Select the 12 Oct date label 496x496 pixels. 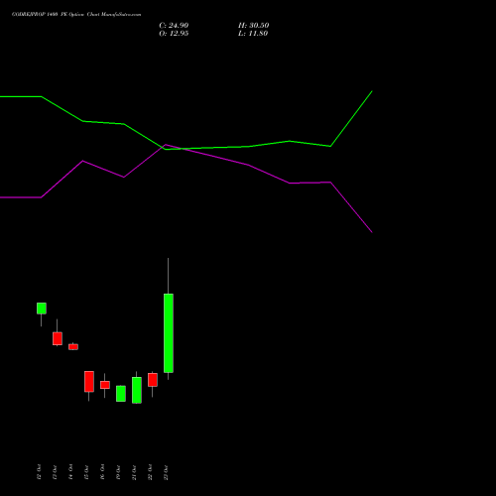pyautogui.click(x=39, y=472)
